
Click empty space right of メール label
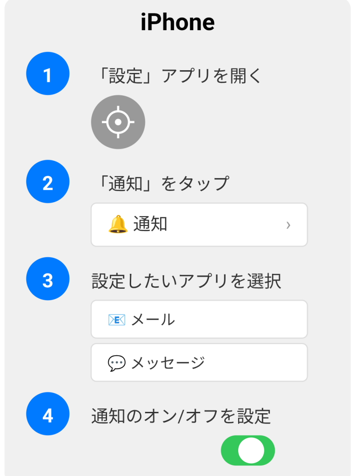coord(242,320)
